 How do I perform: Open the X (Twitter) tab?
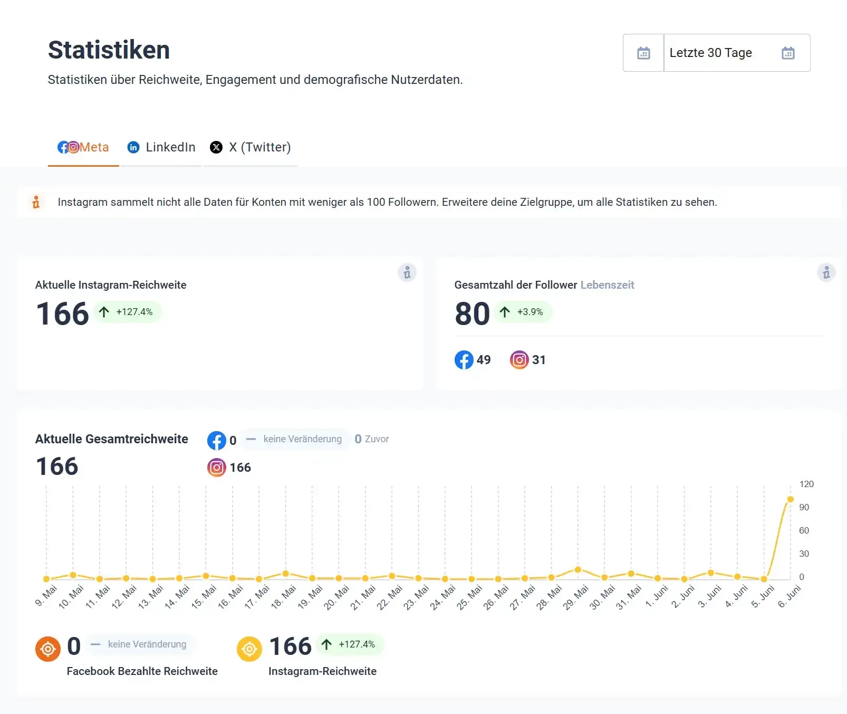tap(251, 147)
